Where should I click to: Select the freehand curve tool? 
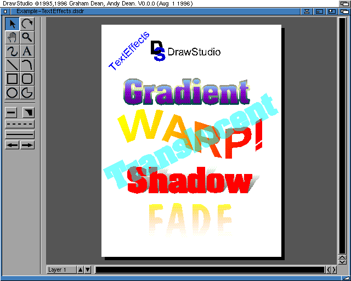(x=12, y=51)
